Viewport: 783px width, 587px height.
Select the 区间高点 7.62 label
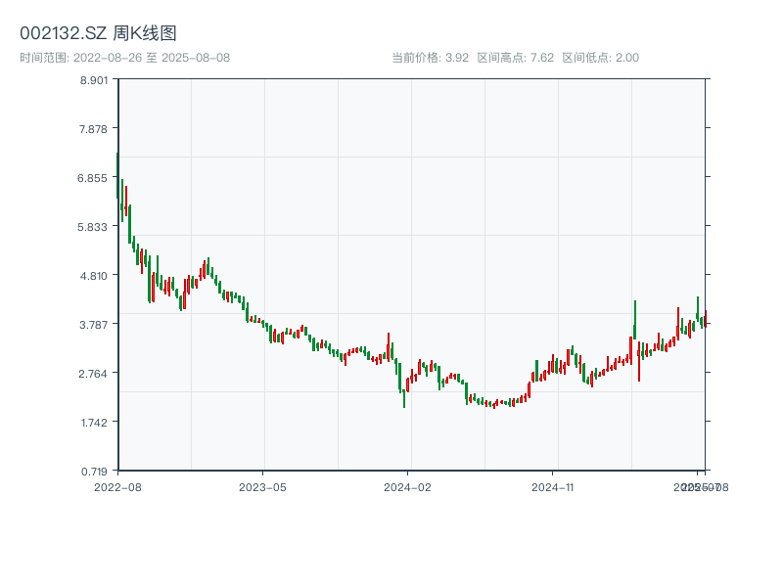point(516,58)
